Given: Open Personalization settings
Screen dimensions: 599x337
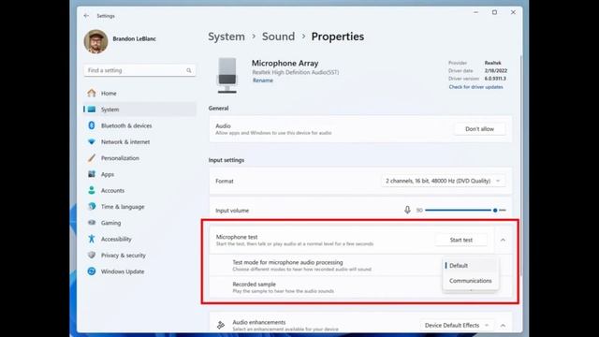Looking at the screenshot, I should (139, 158).
